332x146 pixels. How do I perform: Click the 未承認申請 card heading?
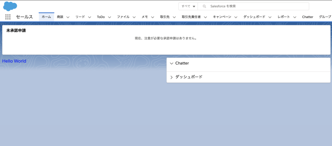click(16, 30)
